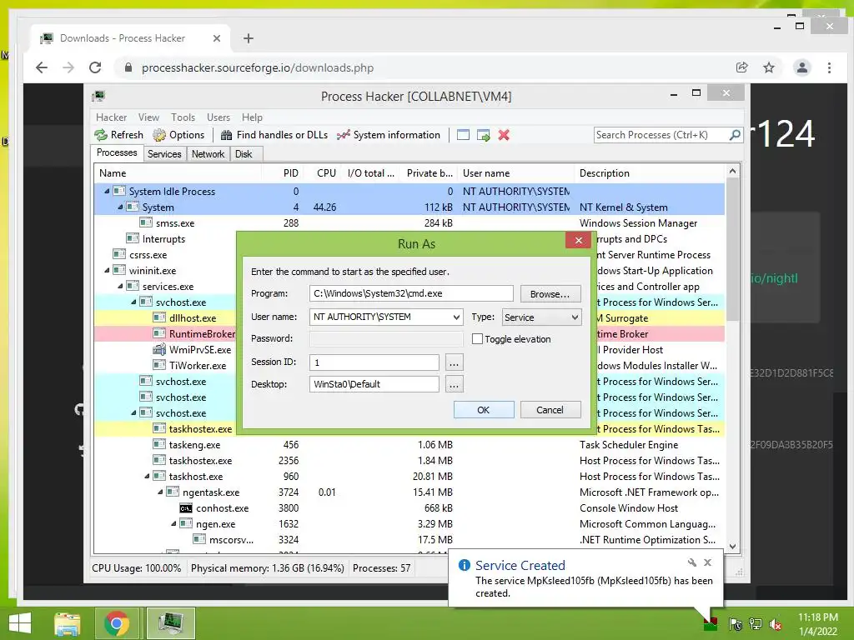Switch to the Network tab

tap(208, 154)
